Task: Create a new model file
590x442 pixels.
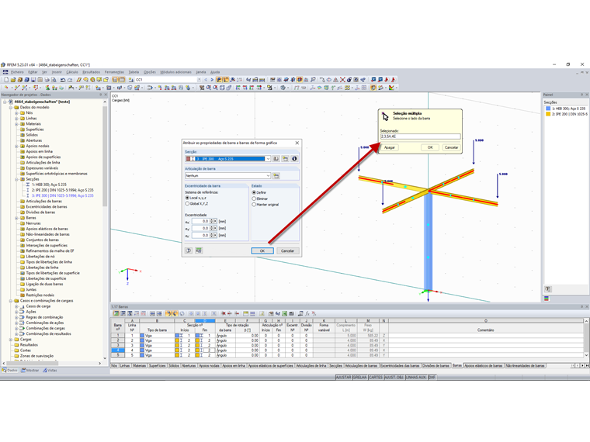Action: pos(6,80)
